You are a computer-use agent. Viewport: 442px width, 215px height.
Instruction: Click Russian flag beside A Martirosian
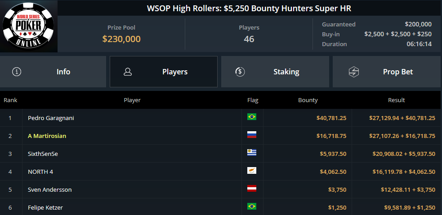coord(252,135)
